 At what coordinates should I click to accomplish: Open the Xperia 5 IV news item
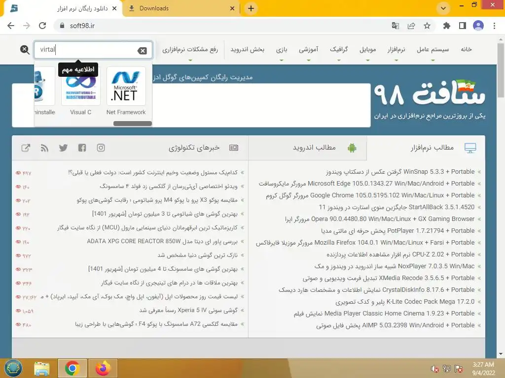[188, 310]
